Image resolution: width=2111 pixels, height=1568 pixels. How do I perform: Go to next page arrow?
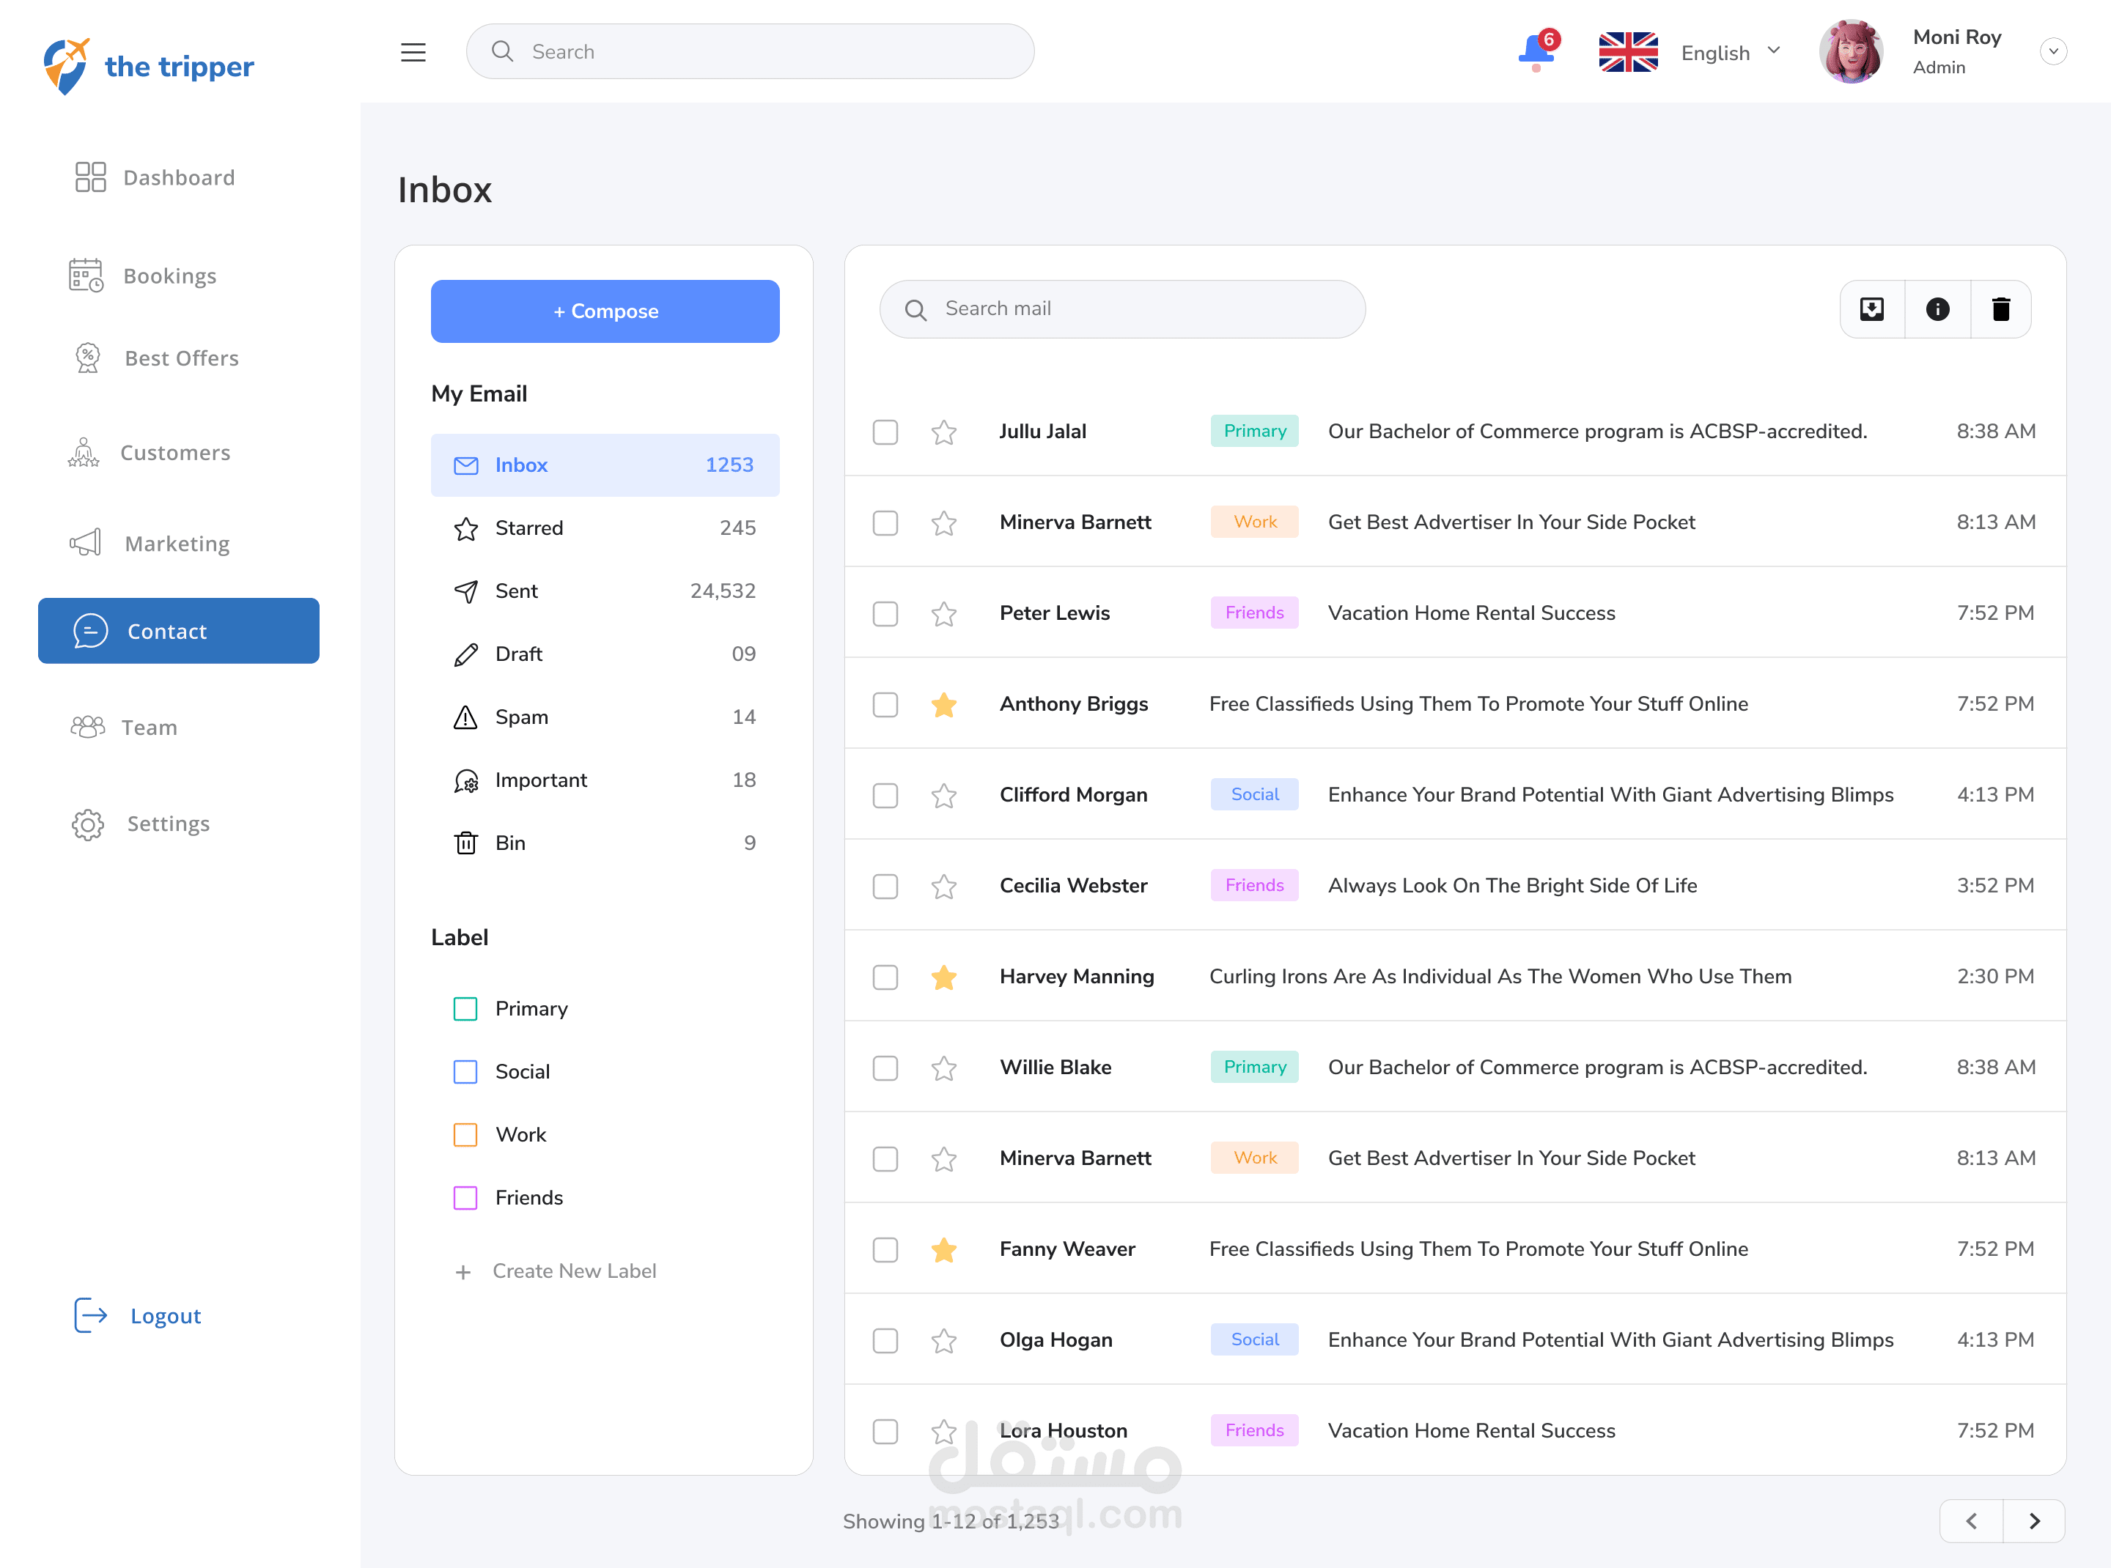pyautogui.click(x=2034, y=1522)
